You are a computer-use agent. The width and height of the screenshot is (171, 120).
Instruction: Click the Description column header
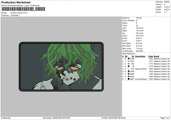click(140, 56)
